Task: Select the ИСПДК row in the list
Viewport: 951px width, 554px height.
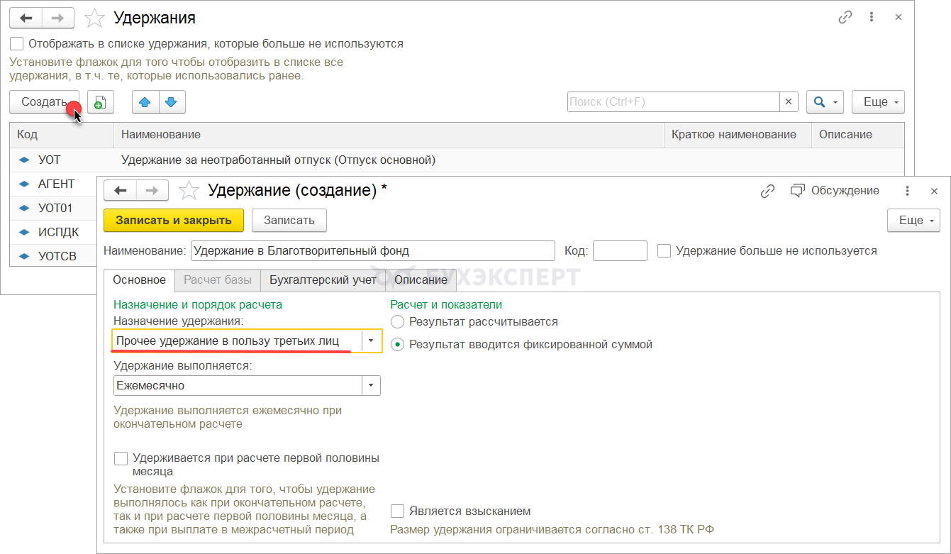Action: tap(53, 232)
